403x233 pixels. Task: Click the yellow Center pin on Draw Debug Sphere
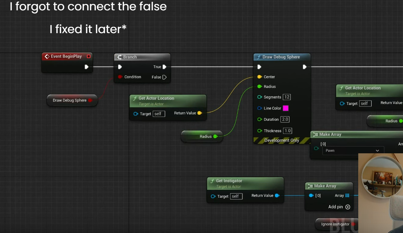click(259, 77)
